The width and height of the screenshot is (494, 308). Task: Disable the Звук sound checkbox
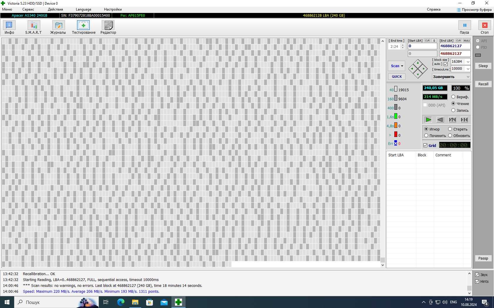click(477, 275)
